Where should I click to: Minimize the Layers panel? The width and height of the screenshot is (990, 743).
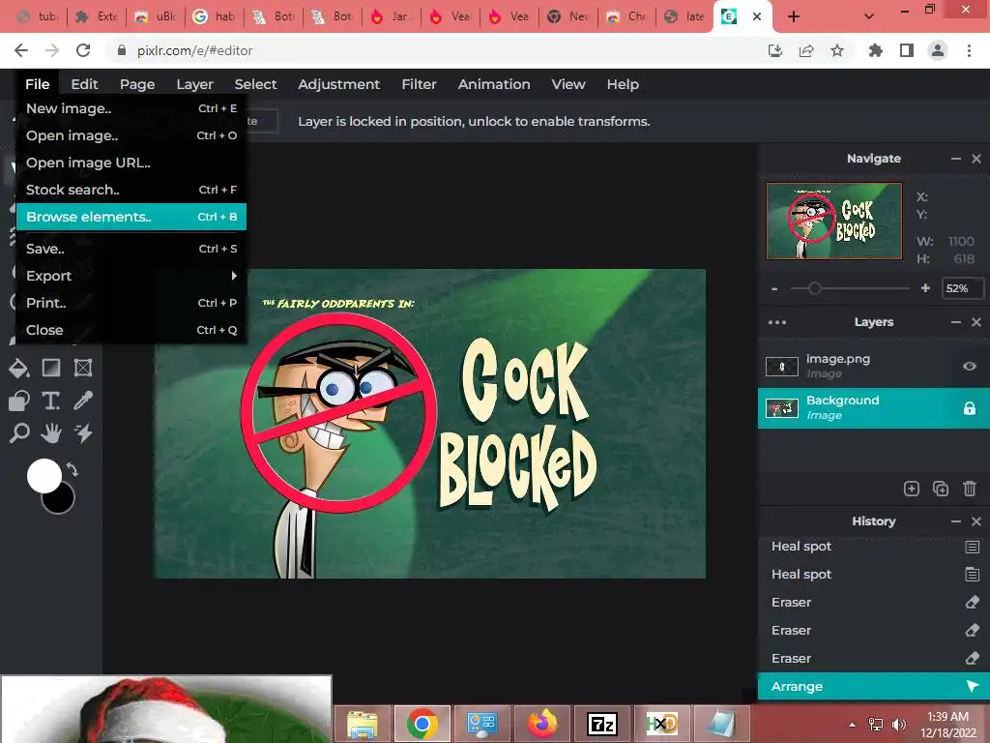pos(956,322)
